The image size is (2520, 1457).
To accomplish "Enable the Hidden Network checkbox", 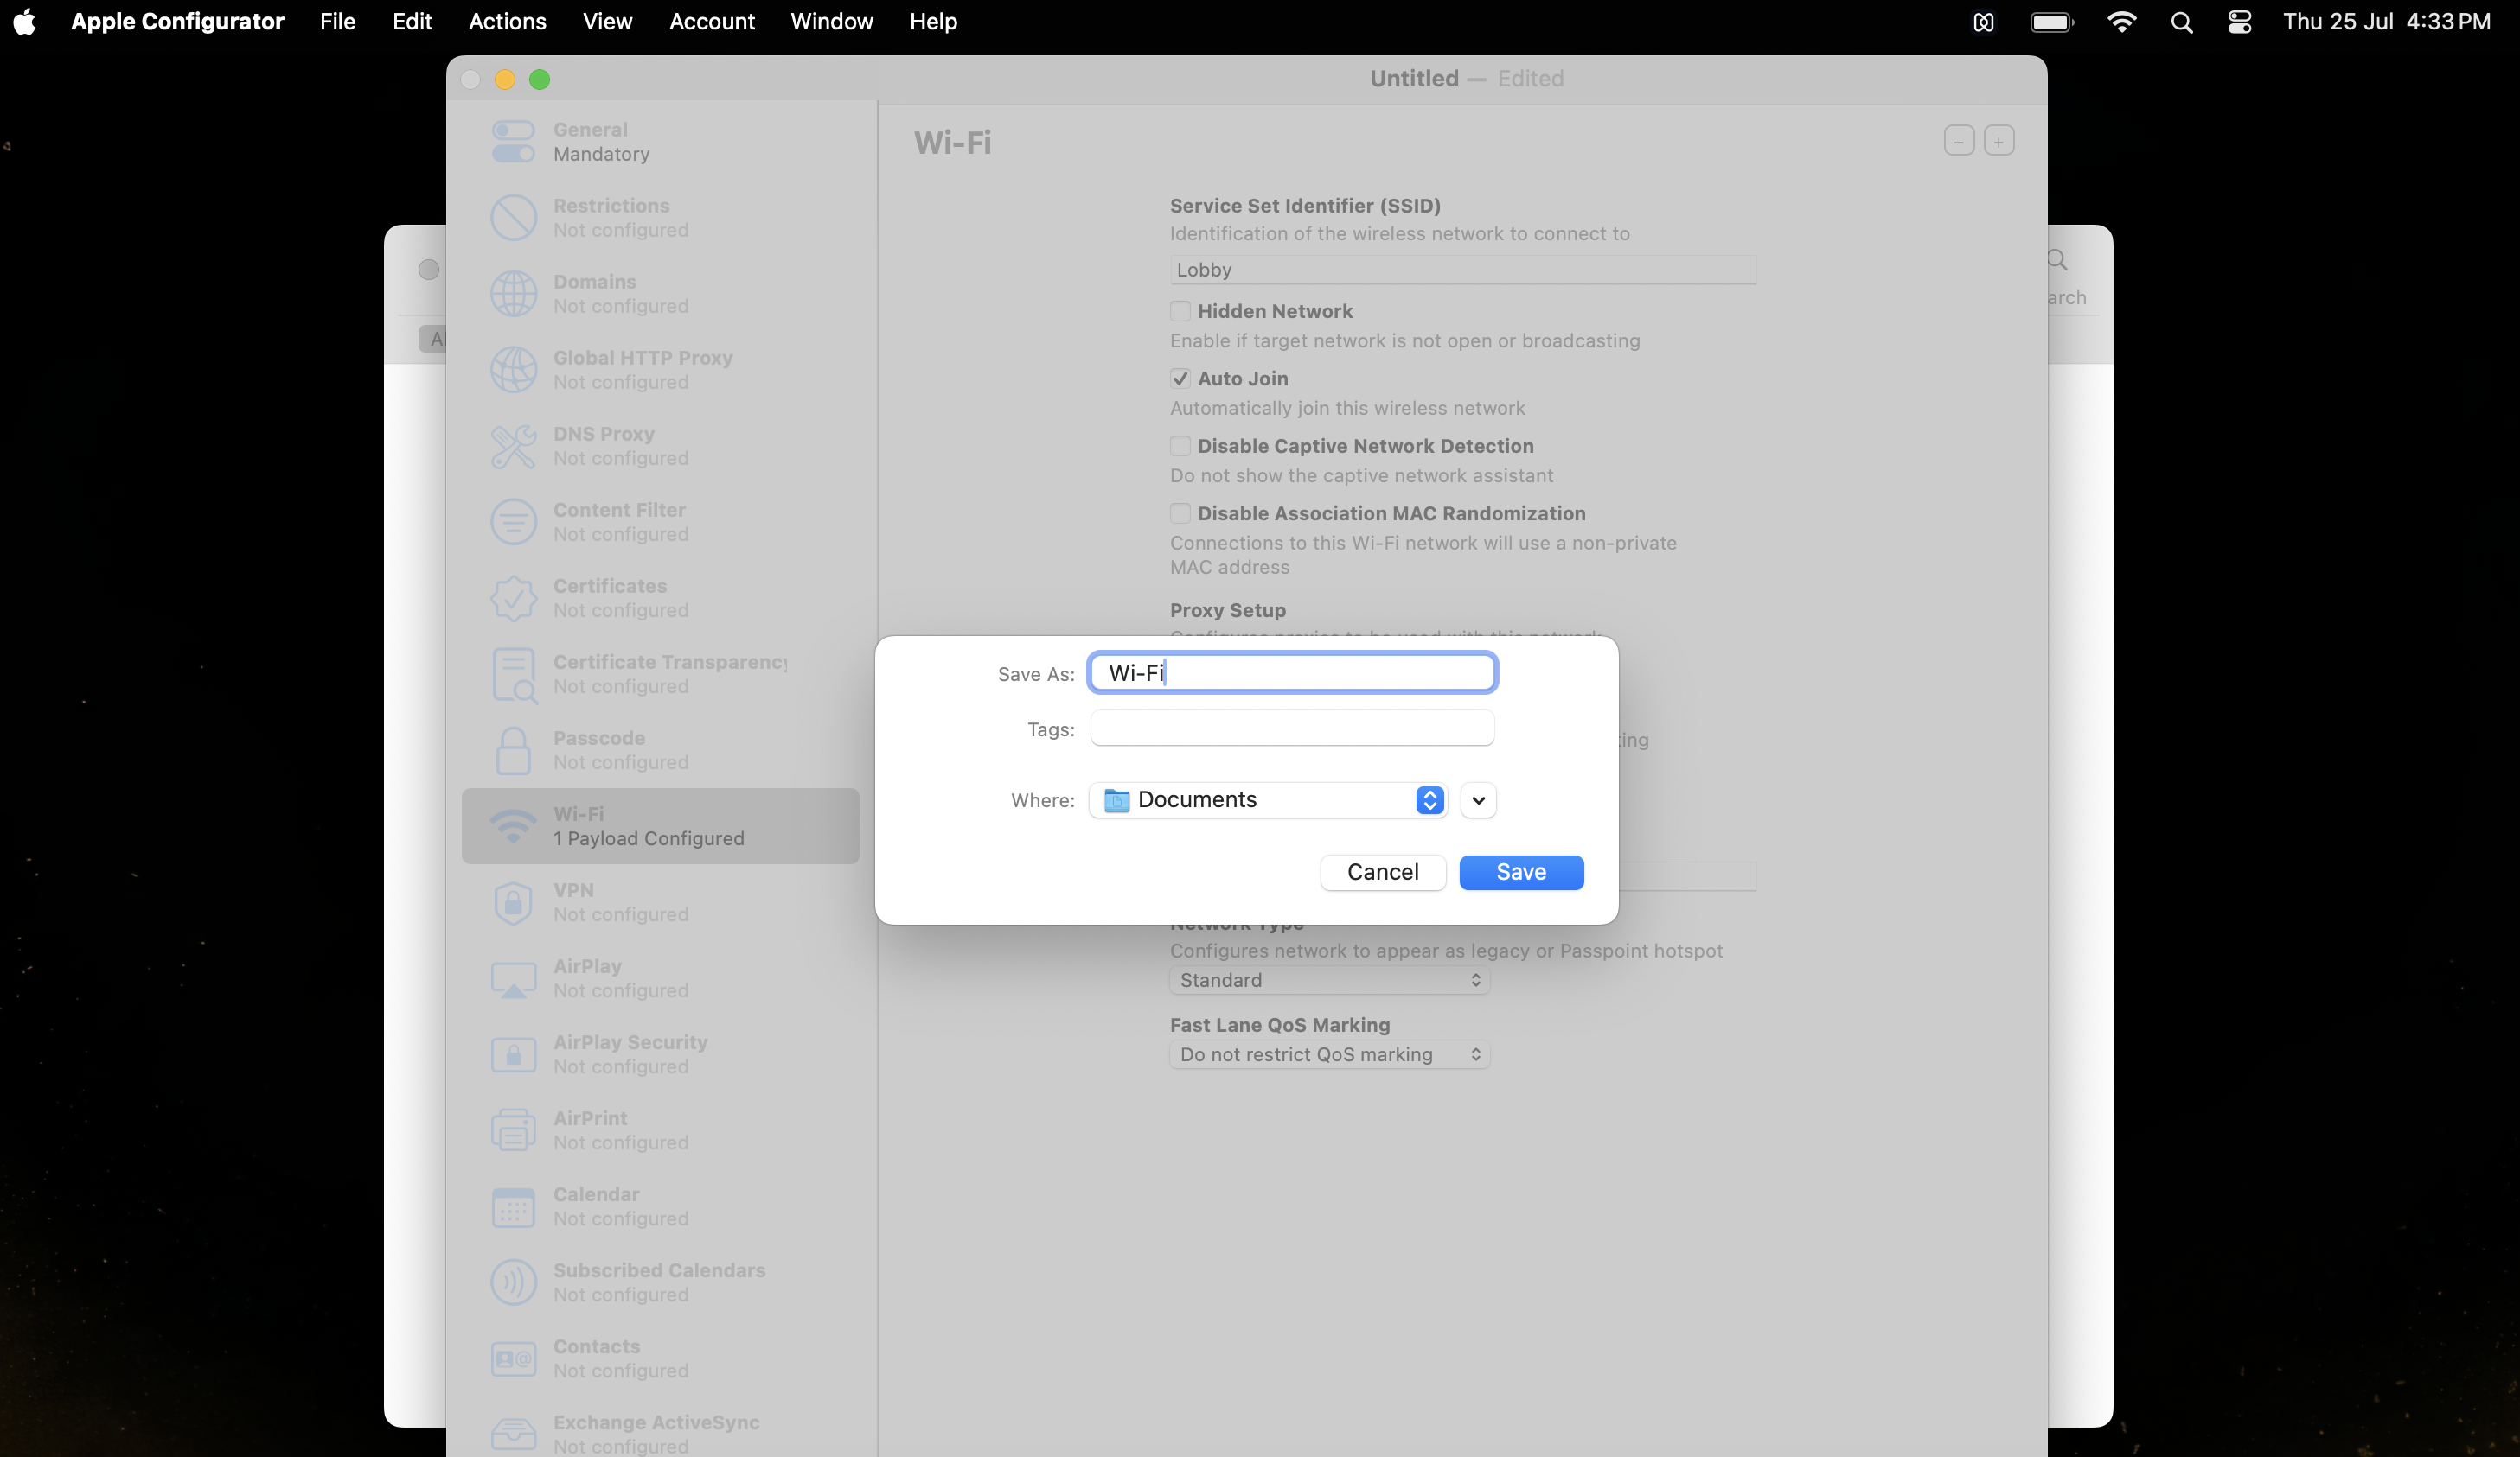I will pos(1180,311).
